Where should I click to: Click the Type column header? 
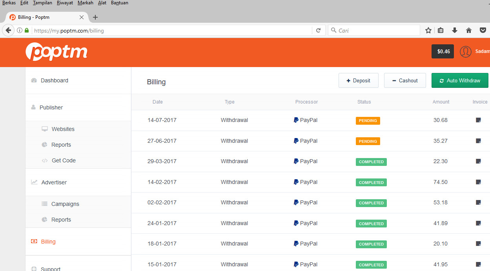coord(230,102)
